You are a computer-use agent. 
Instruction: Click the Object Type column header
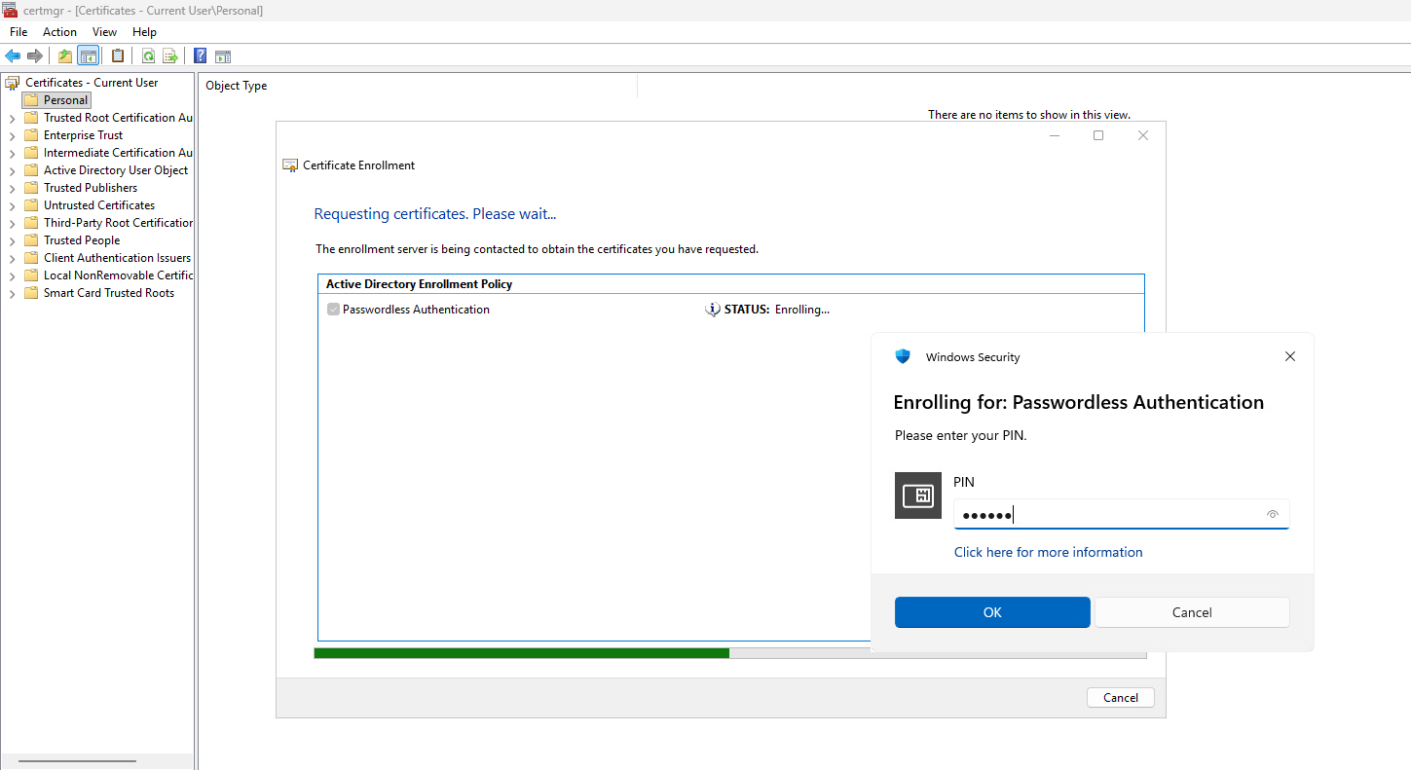(420, 86)
